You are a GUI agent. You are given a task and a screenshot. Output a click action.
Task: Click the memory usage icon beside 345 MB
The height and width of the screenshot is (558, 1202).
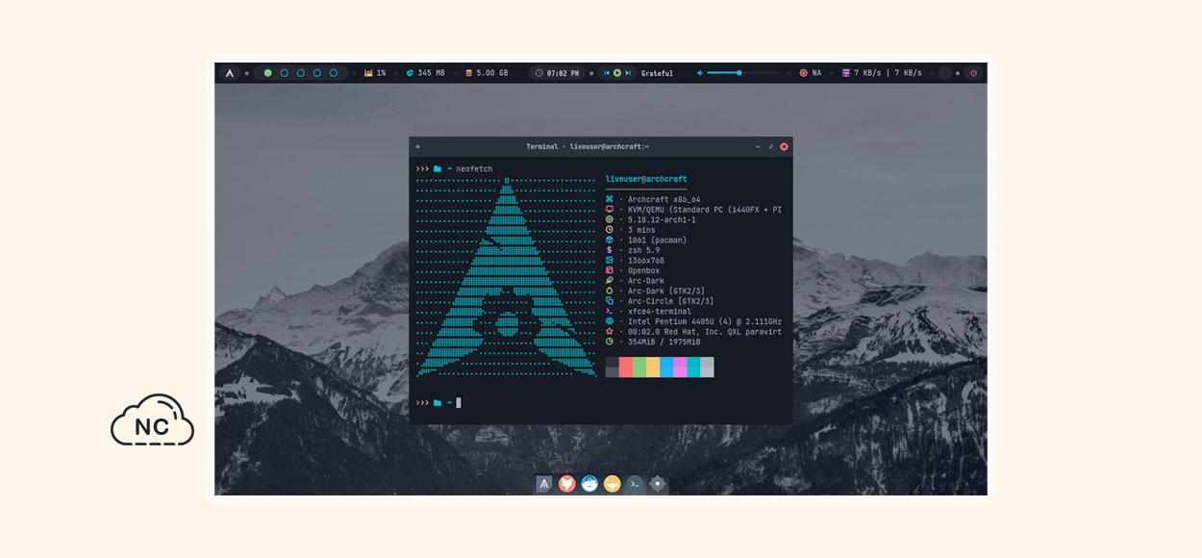tap(410, 73)
